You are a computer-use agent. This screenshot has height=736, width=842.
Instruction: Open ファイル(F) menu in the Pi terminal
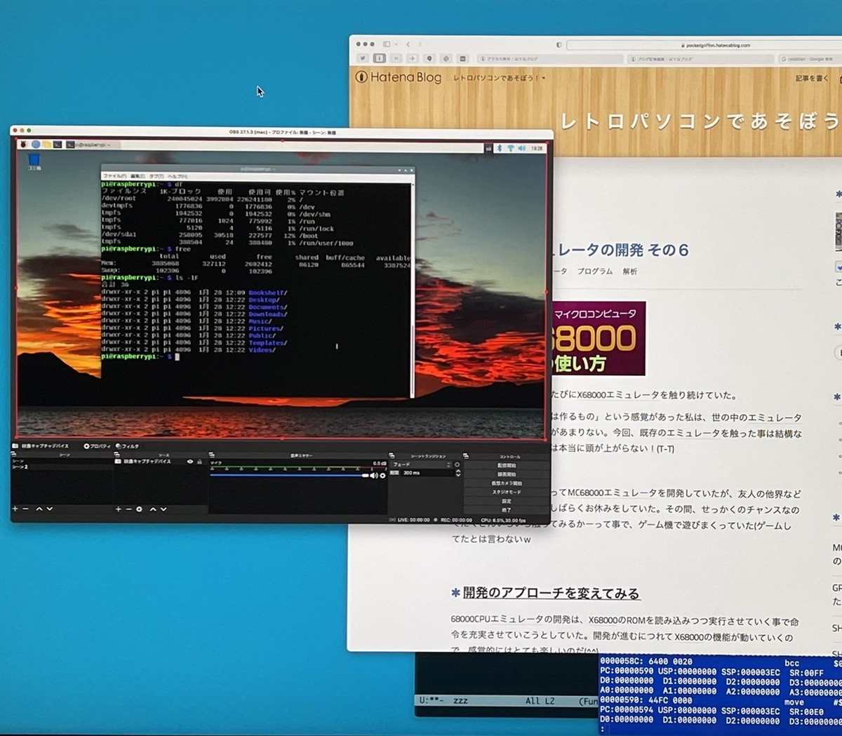pyautogui.click(x=115, y=176)
